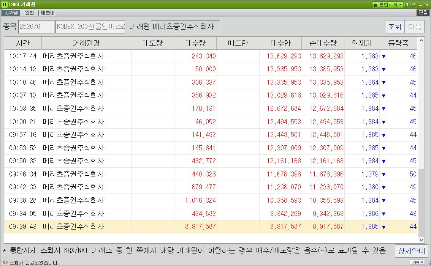Click the 매도량 column header
The width and height of the screenshot is (431, 266).
click(152, 43)
